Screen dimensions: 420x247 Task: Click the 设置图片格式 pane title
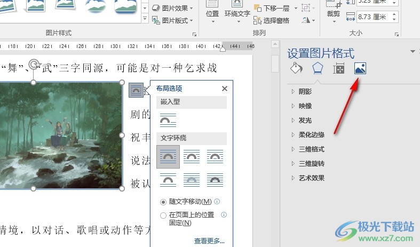(321, 53)
